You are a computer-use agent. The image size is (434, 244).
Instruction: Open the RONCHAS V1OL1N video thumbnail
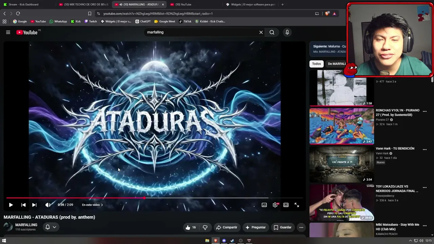[x=341, y=126]
